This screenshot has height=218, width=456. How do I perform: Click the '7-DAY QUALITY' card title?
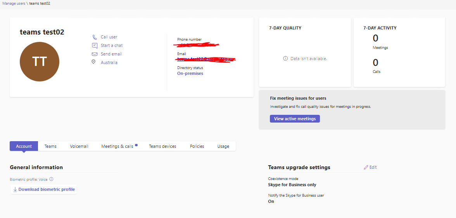click(x=285, y=28)
